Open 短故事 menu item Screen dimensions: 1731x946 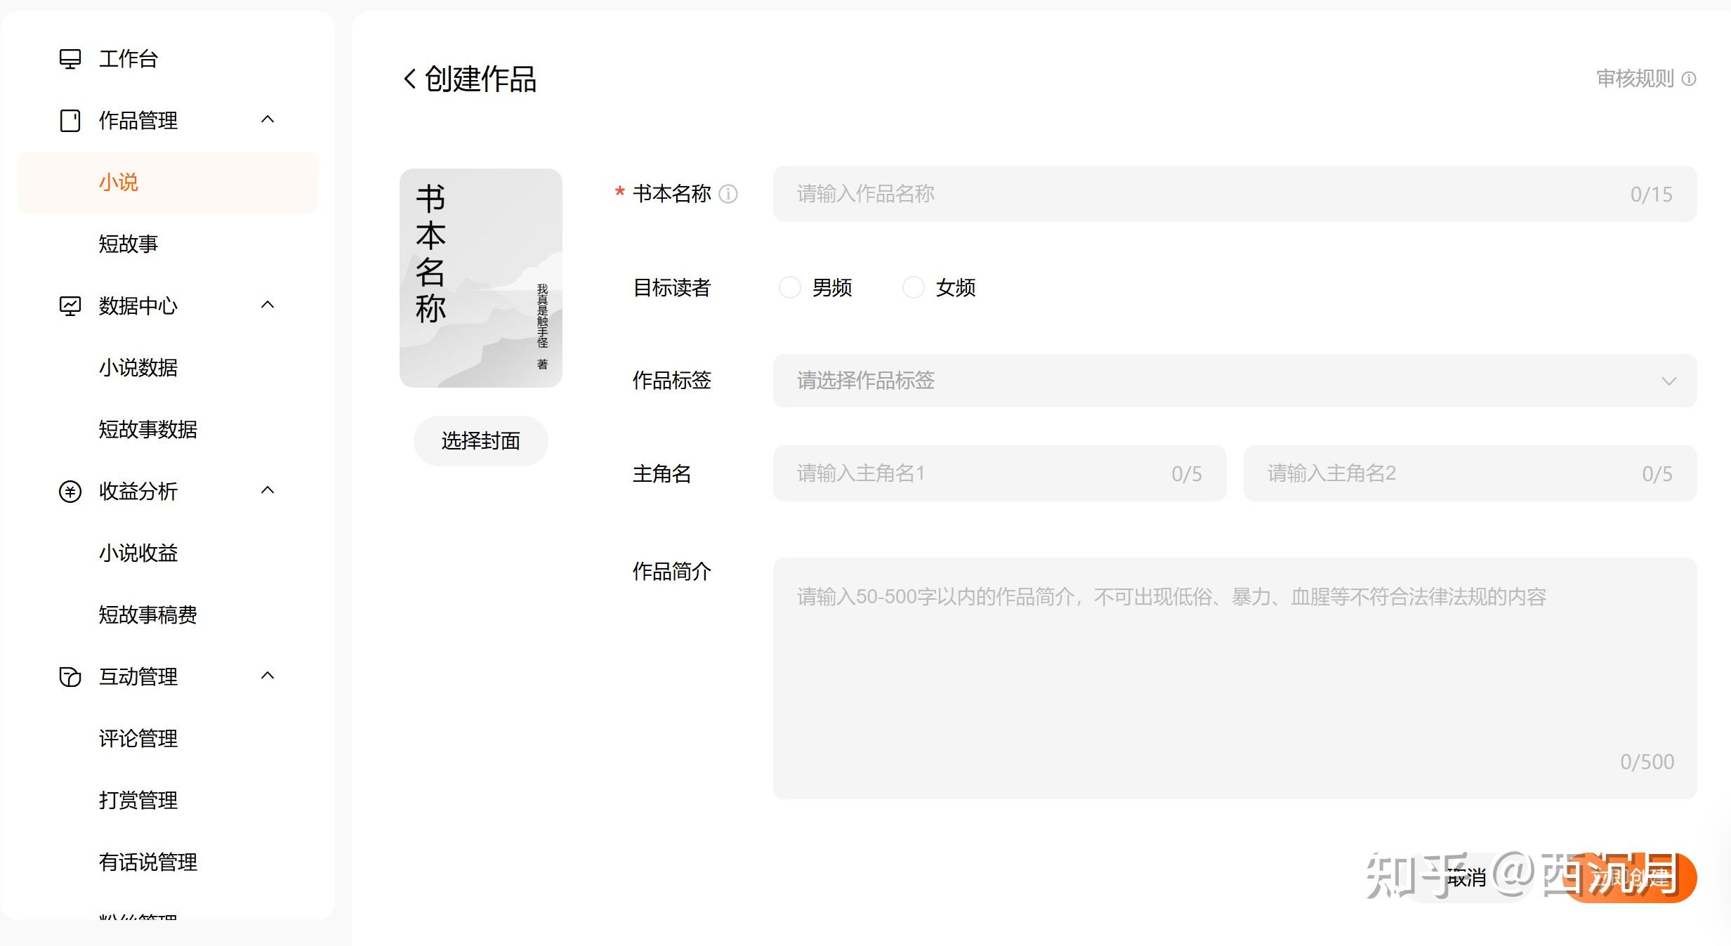[129, 244]
